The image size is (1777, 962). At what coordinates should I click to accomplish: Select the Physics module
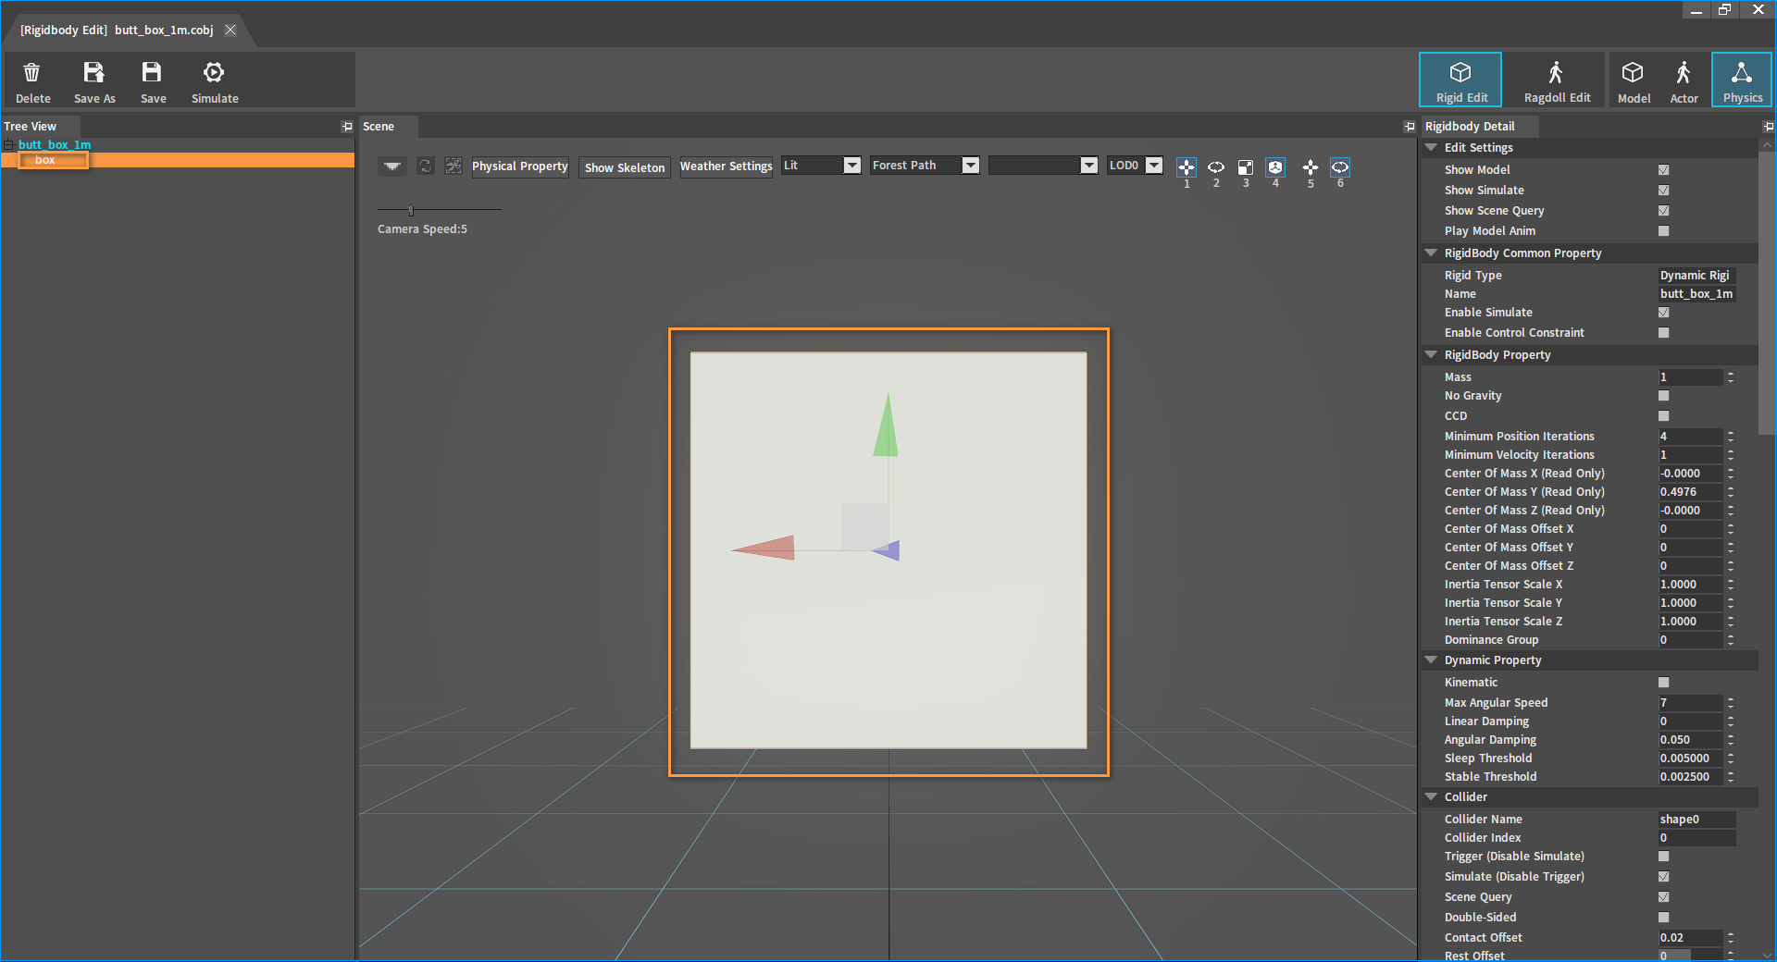[x=1742, y=80]
